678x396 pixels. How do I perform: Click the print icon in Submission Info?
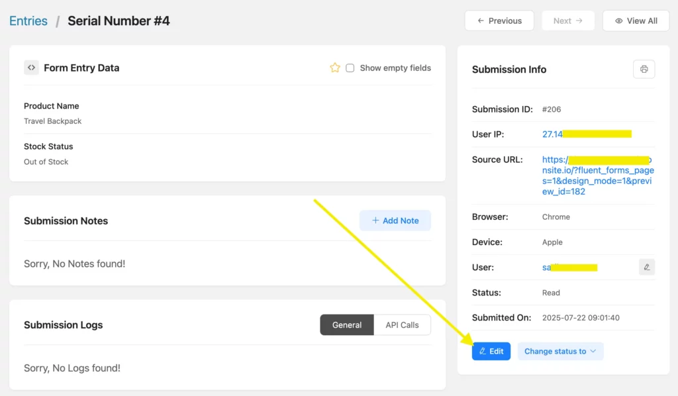pyautogui.click(x=644, y=69)
